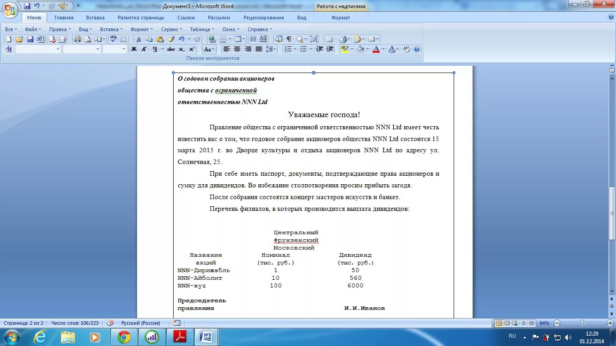Expand bulleted list dropdown arrow
The width and height of the screenshot is (616, 346).
pos(311,49)
